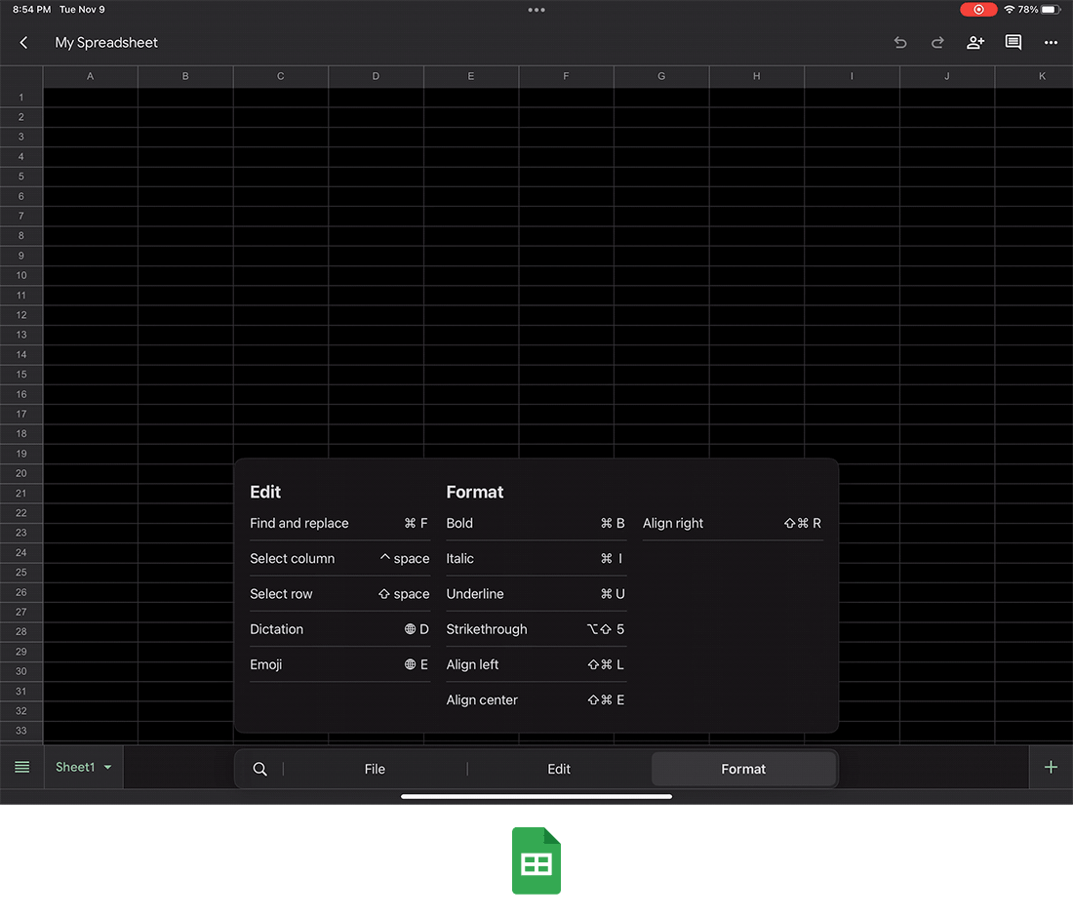
Task: Open the share add-person icon
Action: click(975, 43)
